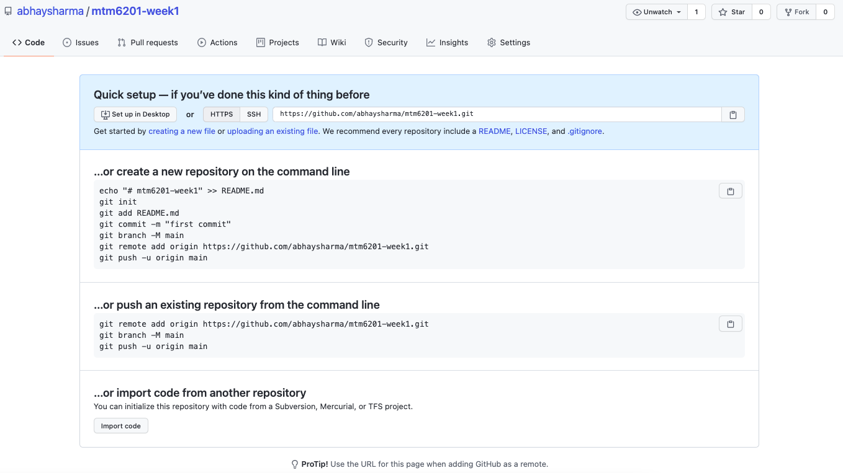Star this repository
Viewport: 843px width, 473px height.
pyautogui.click(x=732, y=12)
